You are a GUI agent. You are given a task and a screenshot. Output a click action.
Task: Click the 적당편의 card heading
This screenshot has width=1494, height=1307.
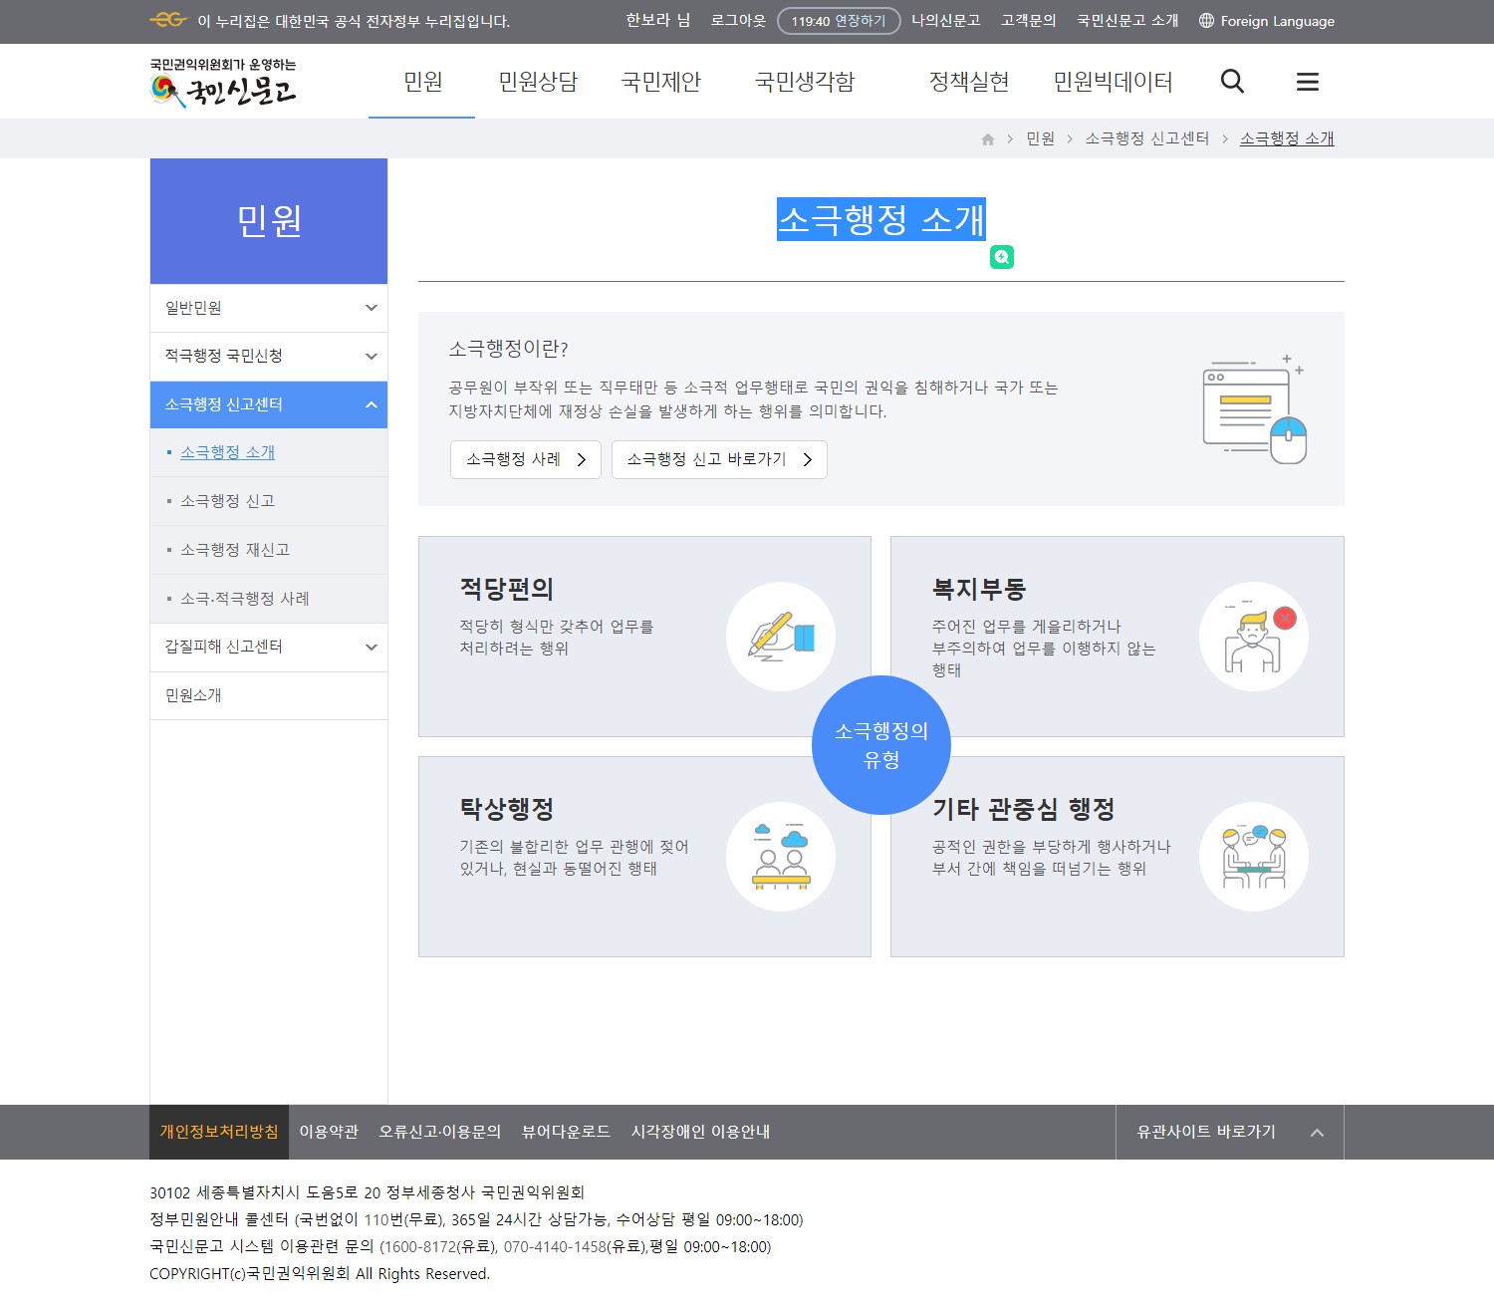(507, 589)
